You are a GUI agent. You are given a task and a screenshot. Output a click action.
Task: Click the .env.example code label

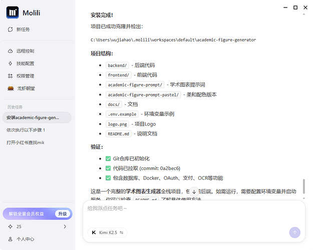[122, 114]
